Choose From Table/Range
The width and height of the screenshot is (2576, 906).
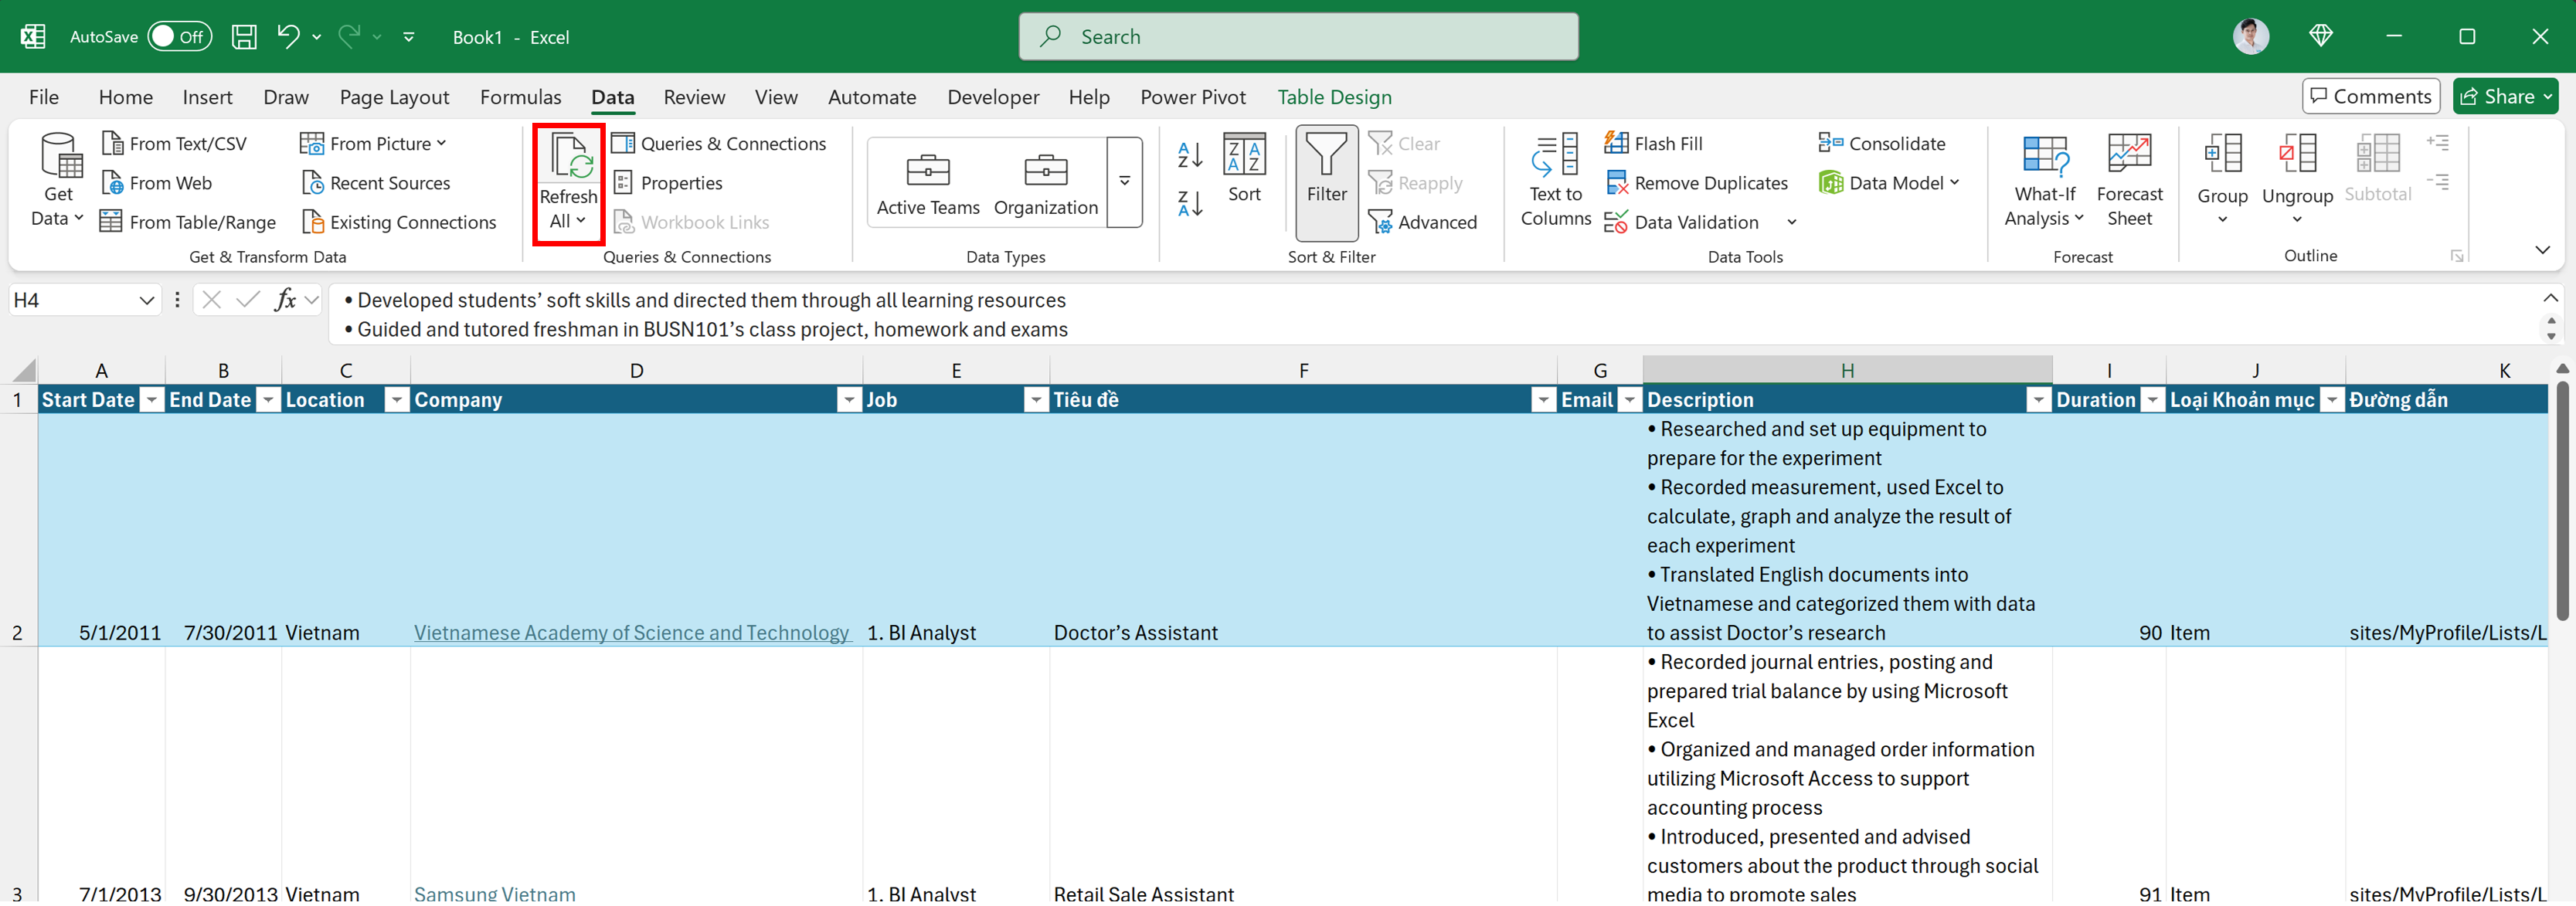188,222
